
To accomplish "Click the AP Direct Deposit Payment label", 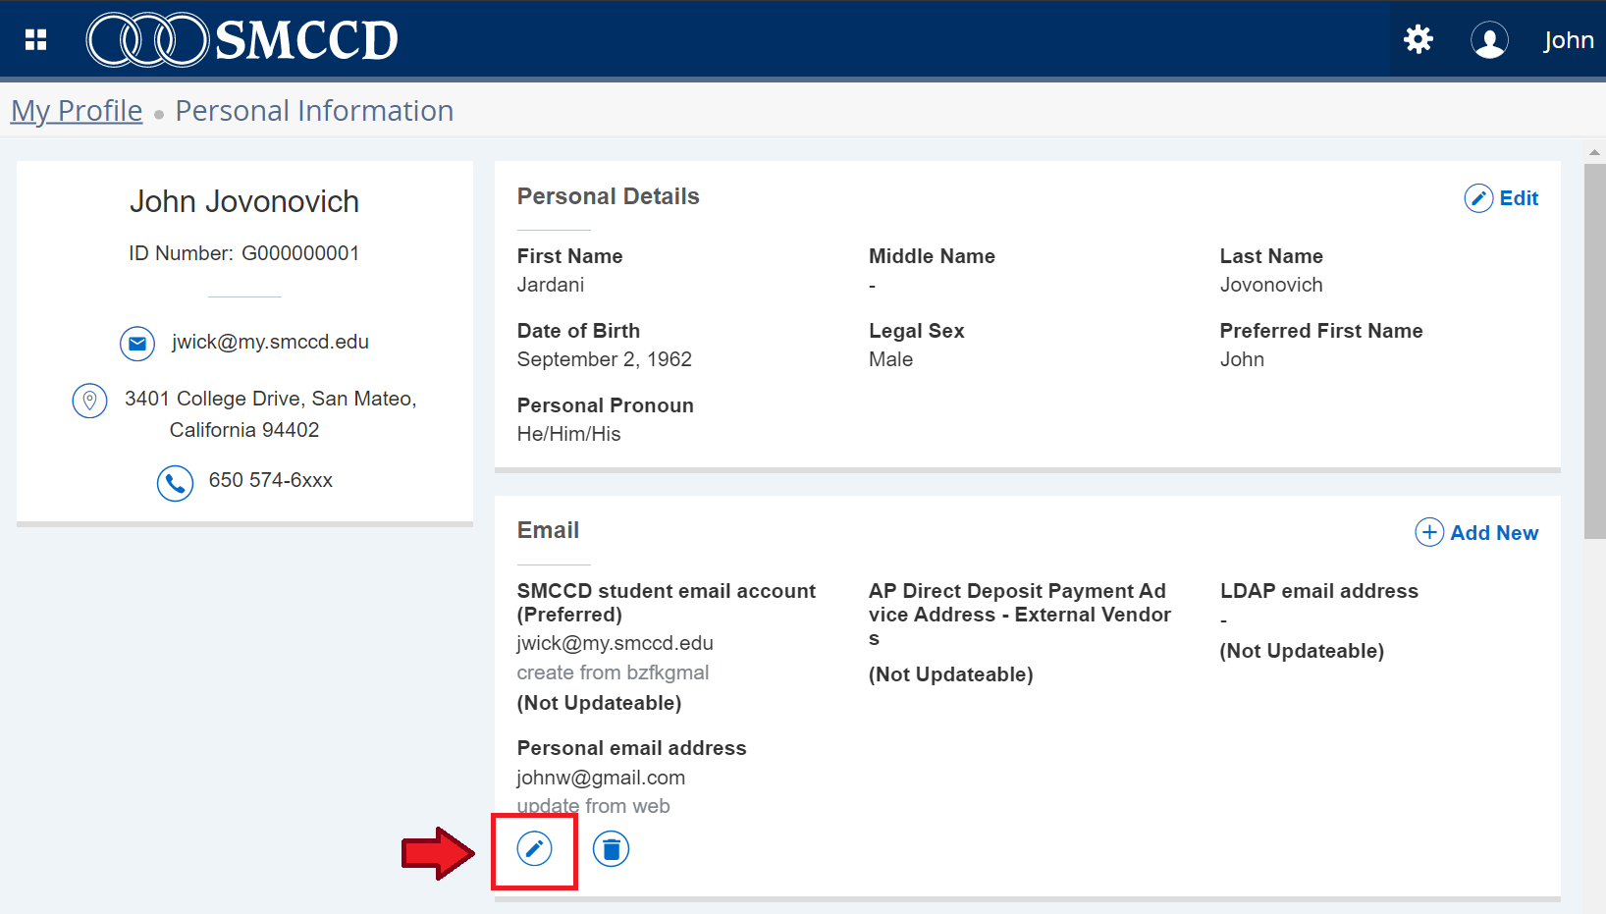I will (1020, 615).
